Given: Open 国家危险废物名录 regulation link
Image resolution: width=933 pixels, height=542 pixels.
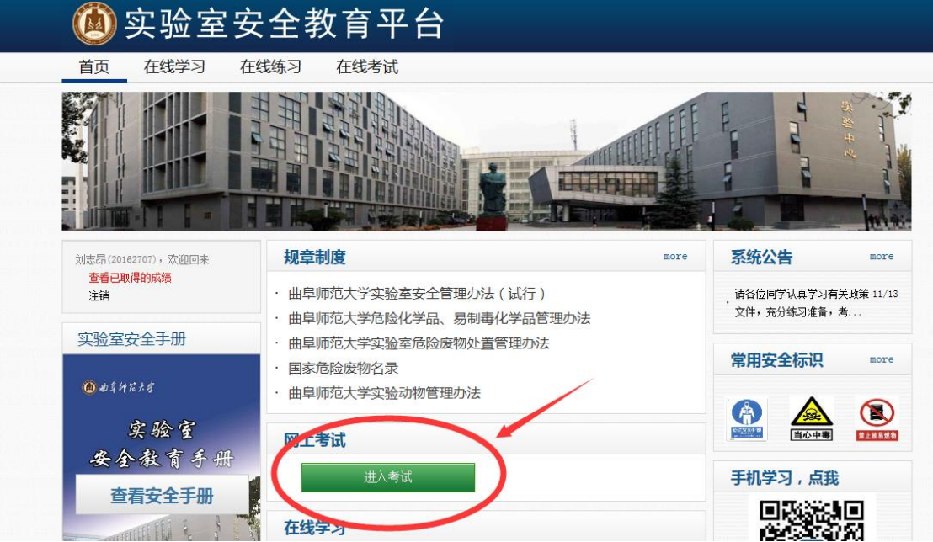Looking at the screenshot, I should tap(344, 369).
